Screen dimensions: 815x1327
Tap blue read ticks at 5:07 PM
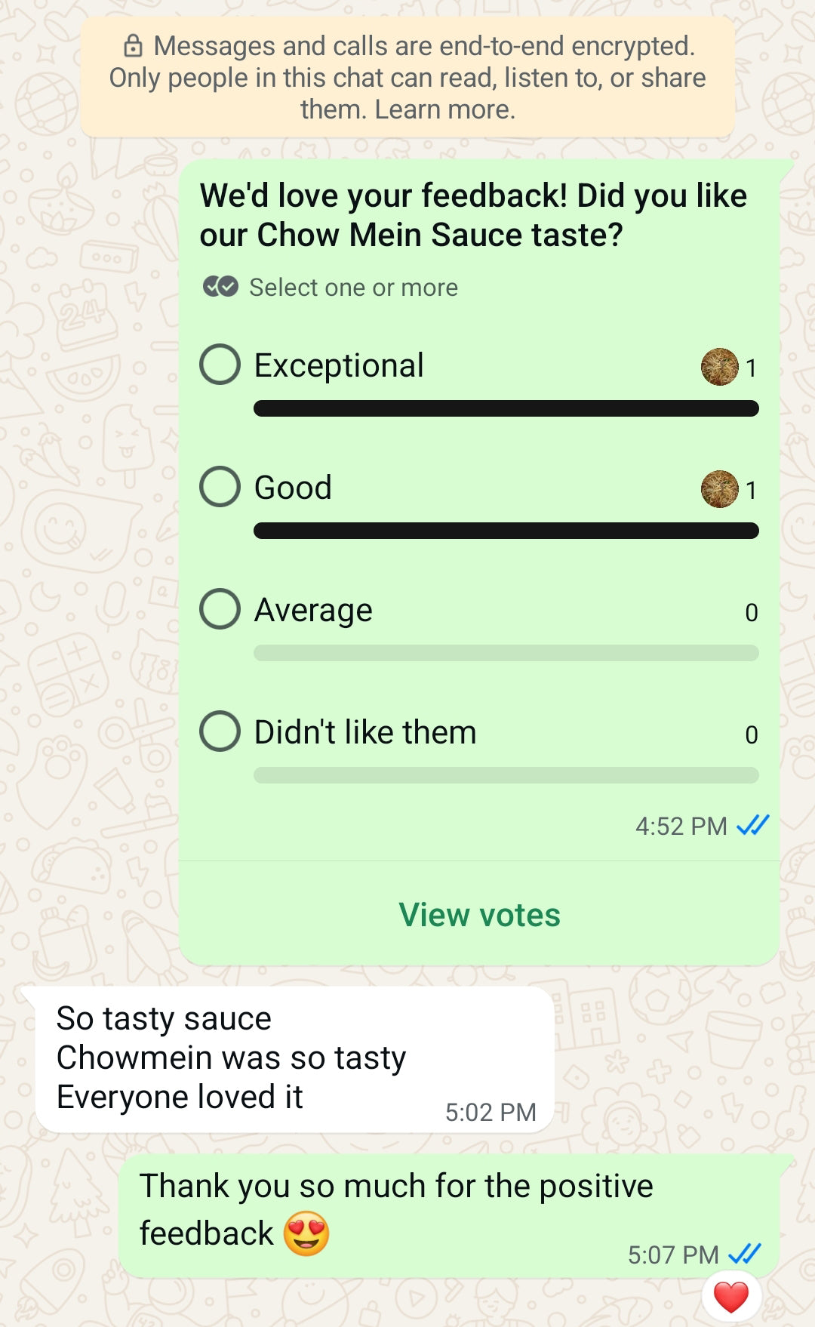coord(744,1254)
